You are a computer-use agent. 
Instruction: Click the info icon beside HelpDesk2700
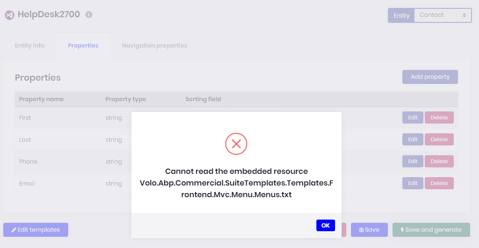pos(89,14)
